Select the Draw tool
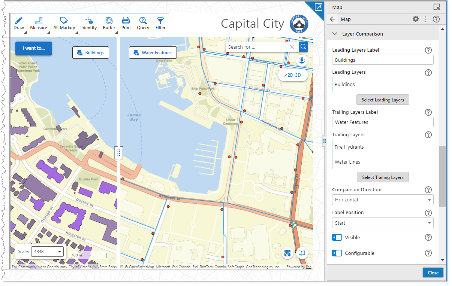This screenshot has height=286, width=452. pos(19,23)
